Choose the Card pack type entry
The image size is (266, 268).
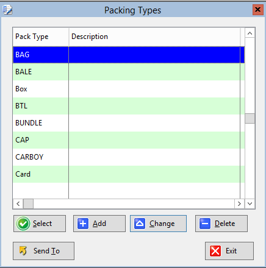(129, 174)
